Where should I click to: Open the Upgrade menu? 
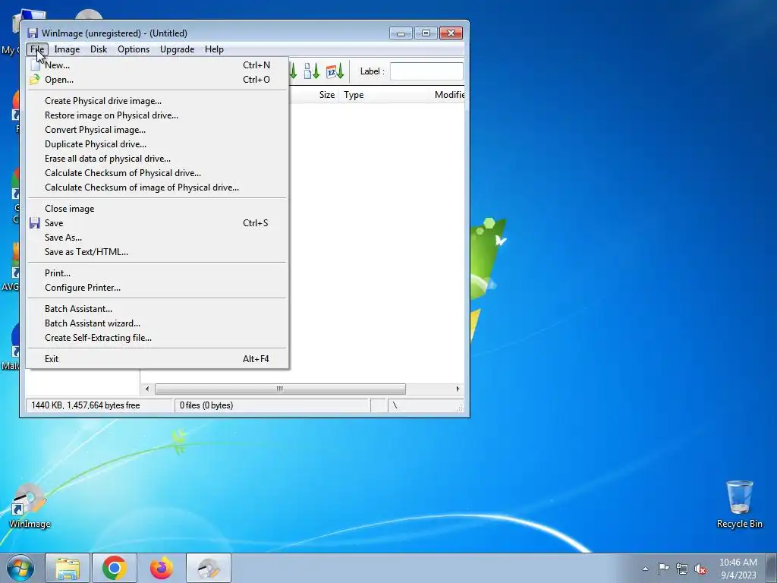(177, 49)
